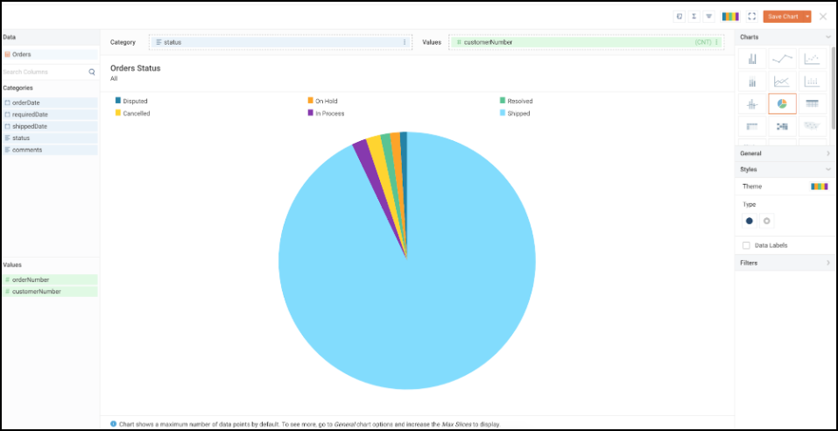Toggle the On Hold legend entry
This screenshot has width=838, height=431.
[x=323, y=101]
